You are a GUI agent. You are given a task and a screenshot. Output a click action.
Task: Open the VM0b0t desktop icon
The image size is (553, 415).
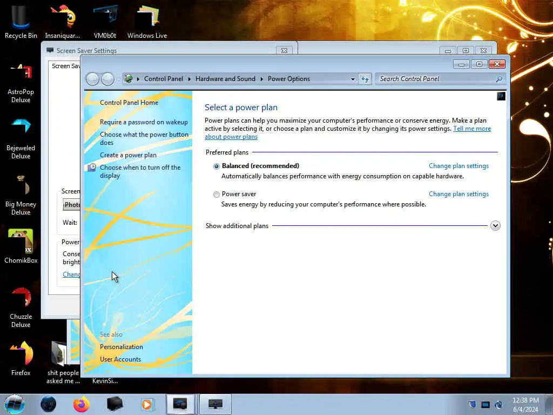pos(105,21)
